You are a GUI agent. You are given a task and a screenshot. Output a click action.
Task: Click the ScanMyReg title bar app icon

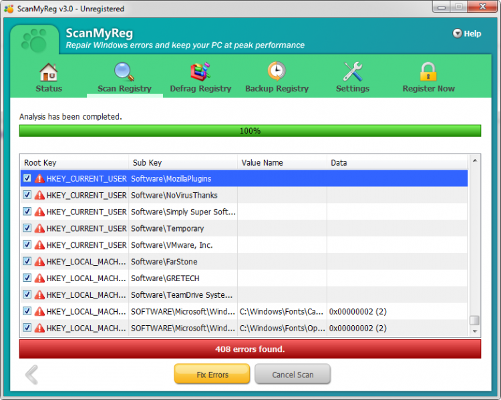(9, 9)
